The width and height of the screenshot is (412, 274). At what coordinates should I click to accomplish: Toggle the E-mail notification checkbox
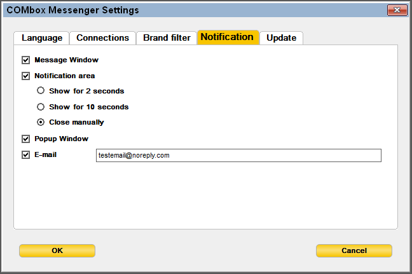25,155
